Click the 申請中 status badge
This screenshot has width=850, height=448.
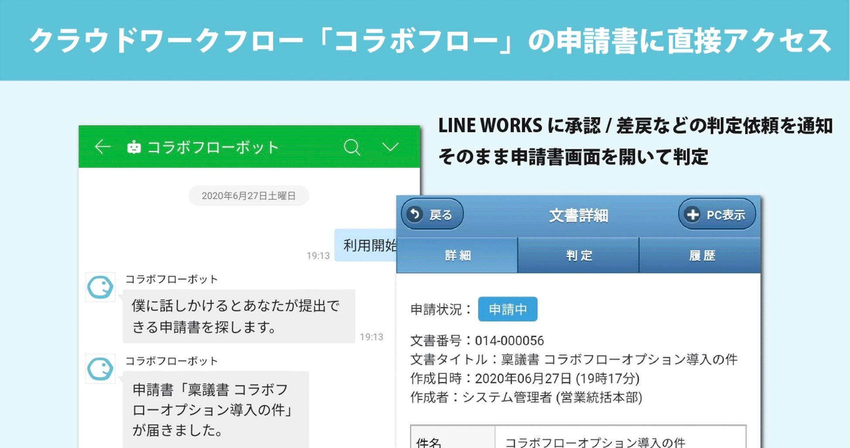(x=508, y=309)
